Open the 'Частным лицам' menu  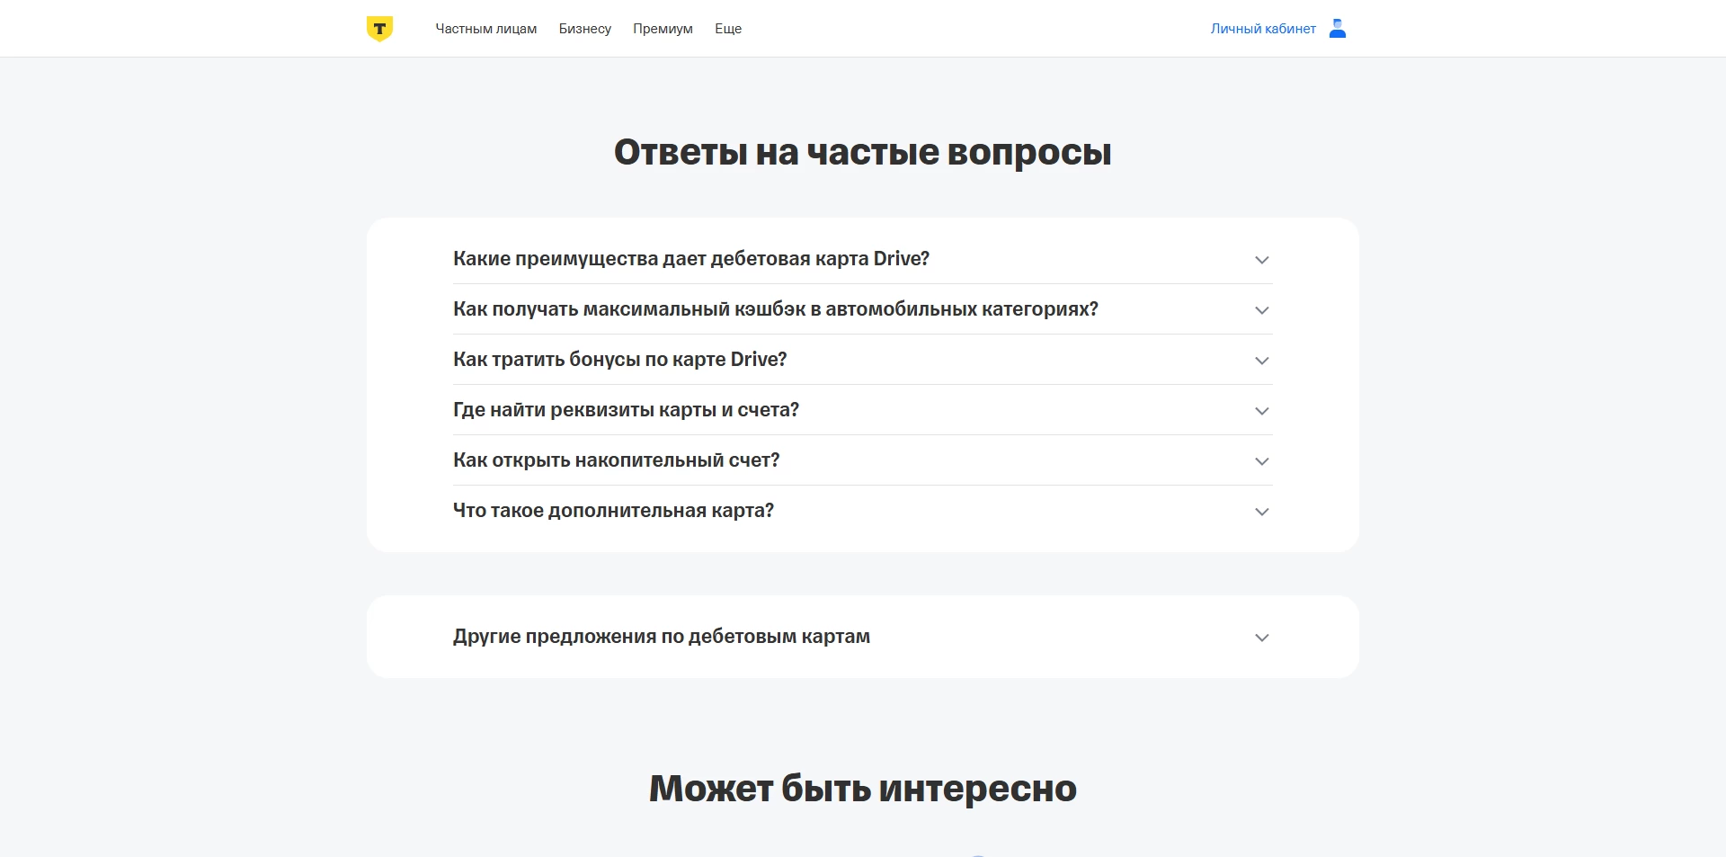[486, 28]
